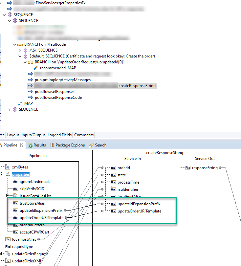Click the updateIdExpansionPrefix pipeline connector dot
Image resolution: width=241 pixels, height=266 pixels.
[x=65, y=211]
